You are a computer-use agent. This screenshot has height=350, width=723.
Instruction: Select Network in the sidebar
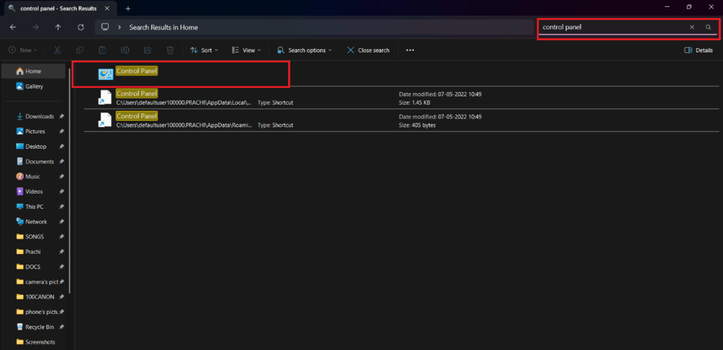click(31, 222)
